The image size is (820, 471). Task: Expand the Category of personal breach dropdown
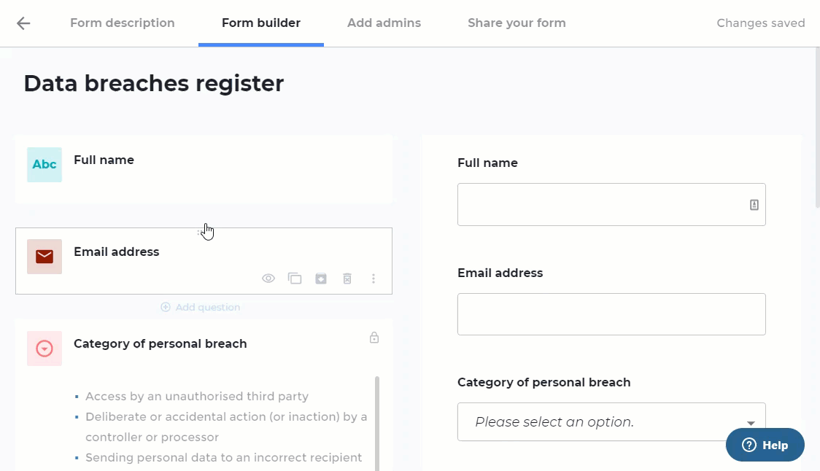click(611, 422)
